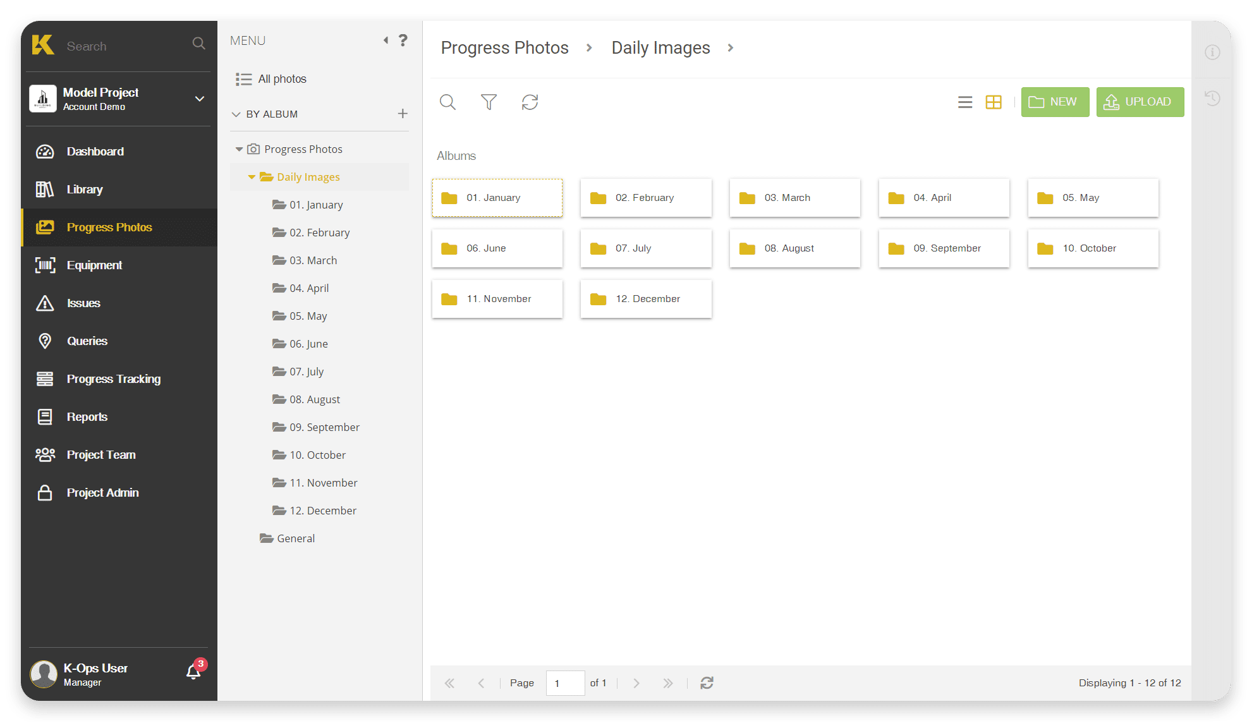Screen dimensions: 1259x728
Task: Open 02. February album card
Action: click(x=646, y=198)
